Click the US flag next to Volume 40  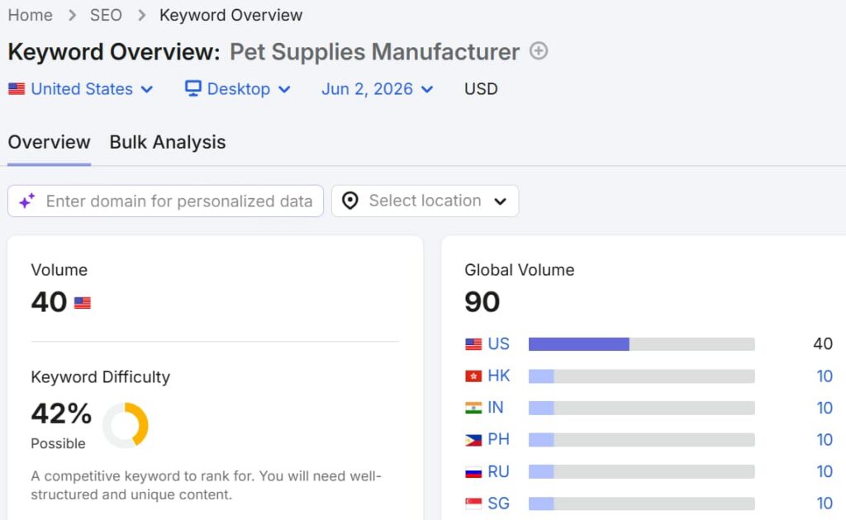[83, 303]
